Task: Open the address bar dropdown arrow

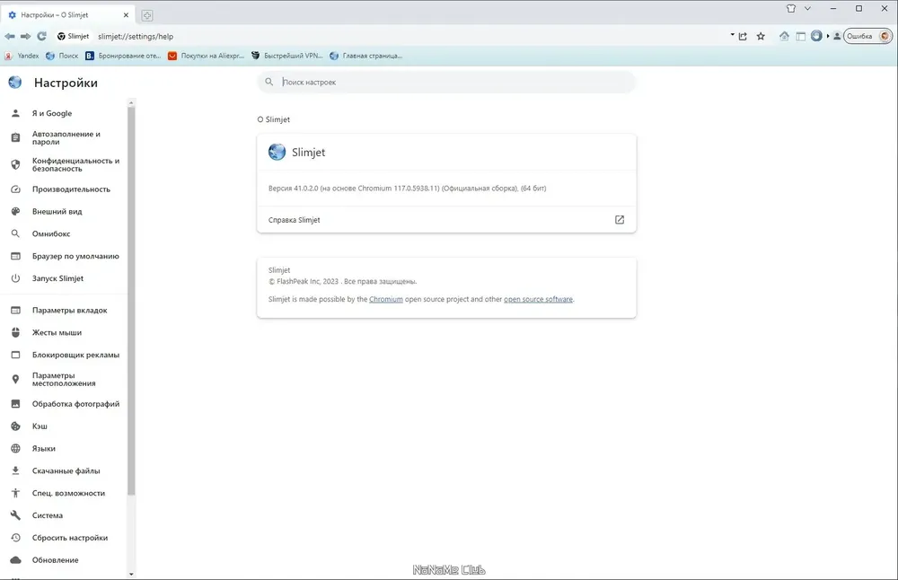Action: pyautogui.click(x=732, y=35)
